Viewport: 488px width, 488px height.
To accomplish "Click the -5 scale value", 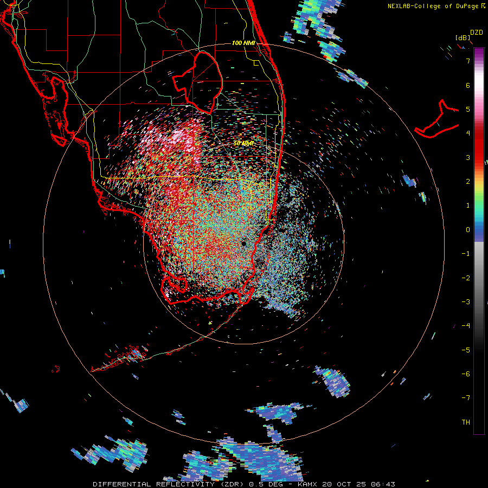I will pos(466,350).
